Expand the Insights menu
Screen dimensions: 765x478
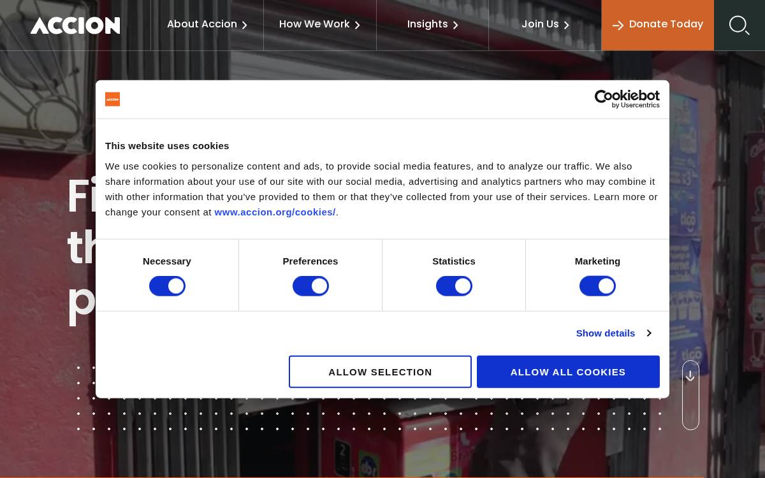(433, 25)
